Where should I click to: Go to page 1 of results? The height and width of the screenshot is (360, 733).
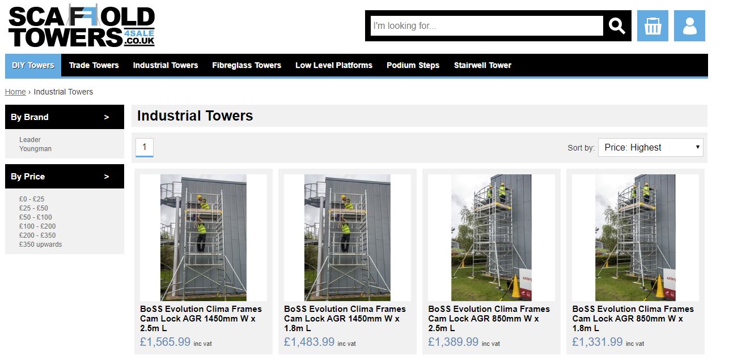click(144, 147)
